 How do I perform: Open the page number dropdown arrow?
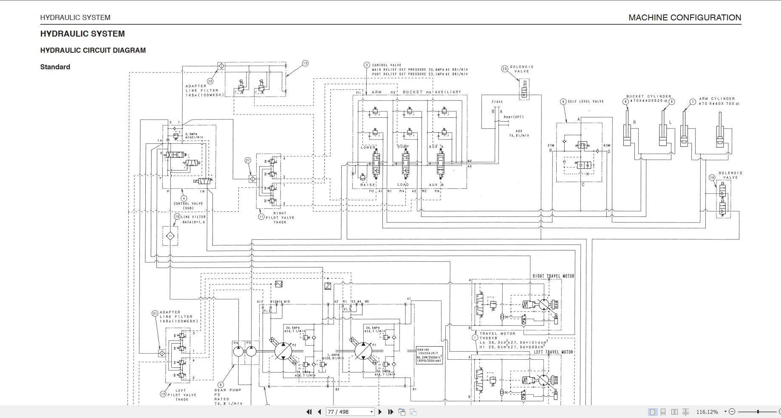pos(371,412)
